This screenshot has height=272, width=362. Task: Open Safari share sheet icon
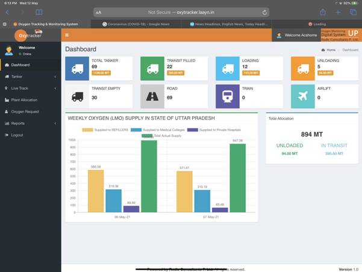pos(323,12)
